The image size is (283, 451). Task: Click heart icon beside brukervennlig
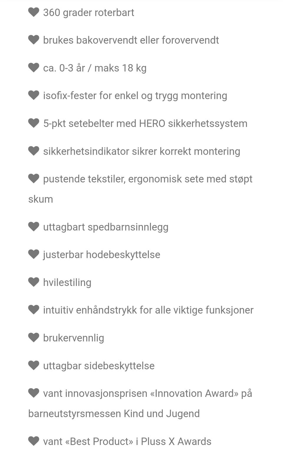click(x=34, y=338)
